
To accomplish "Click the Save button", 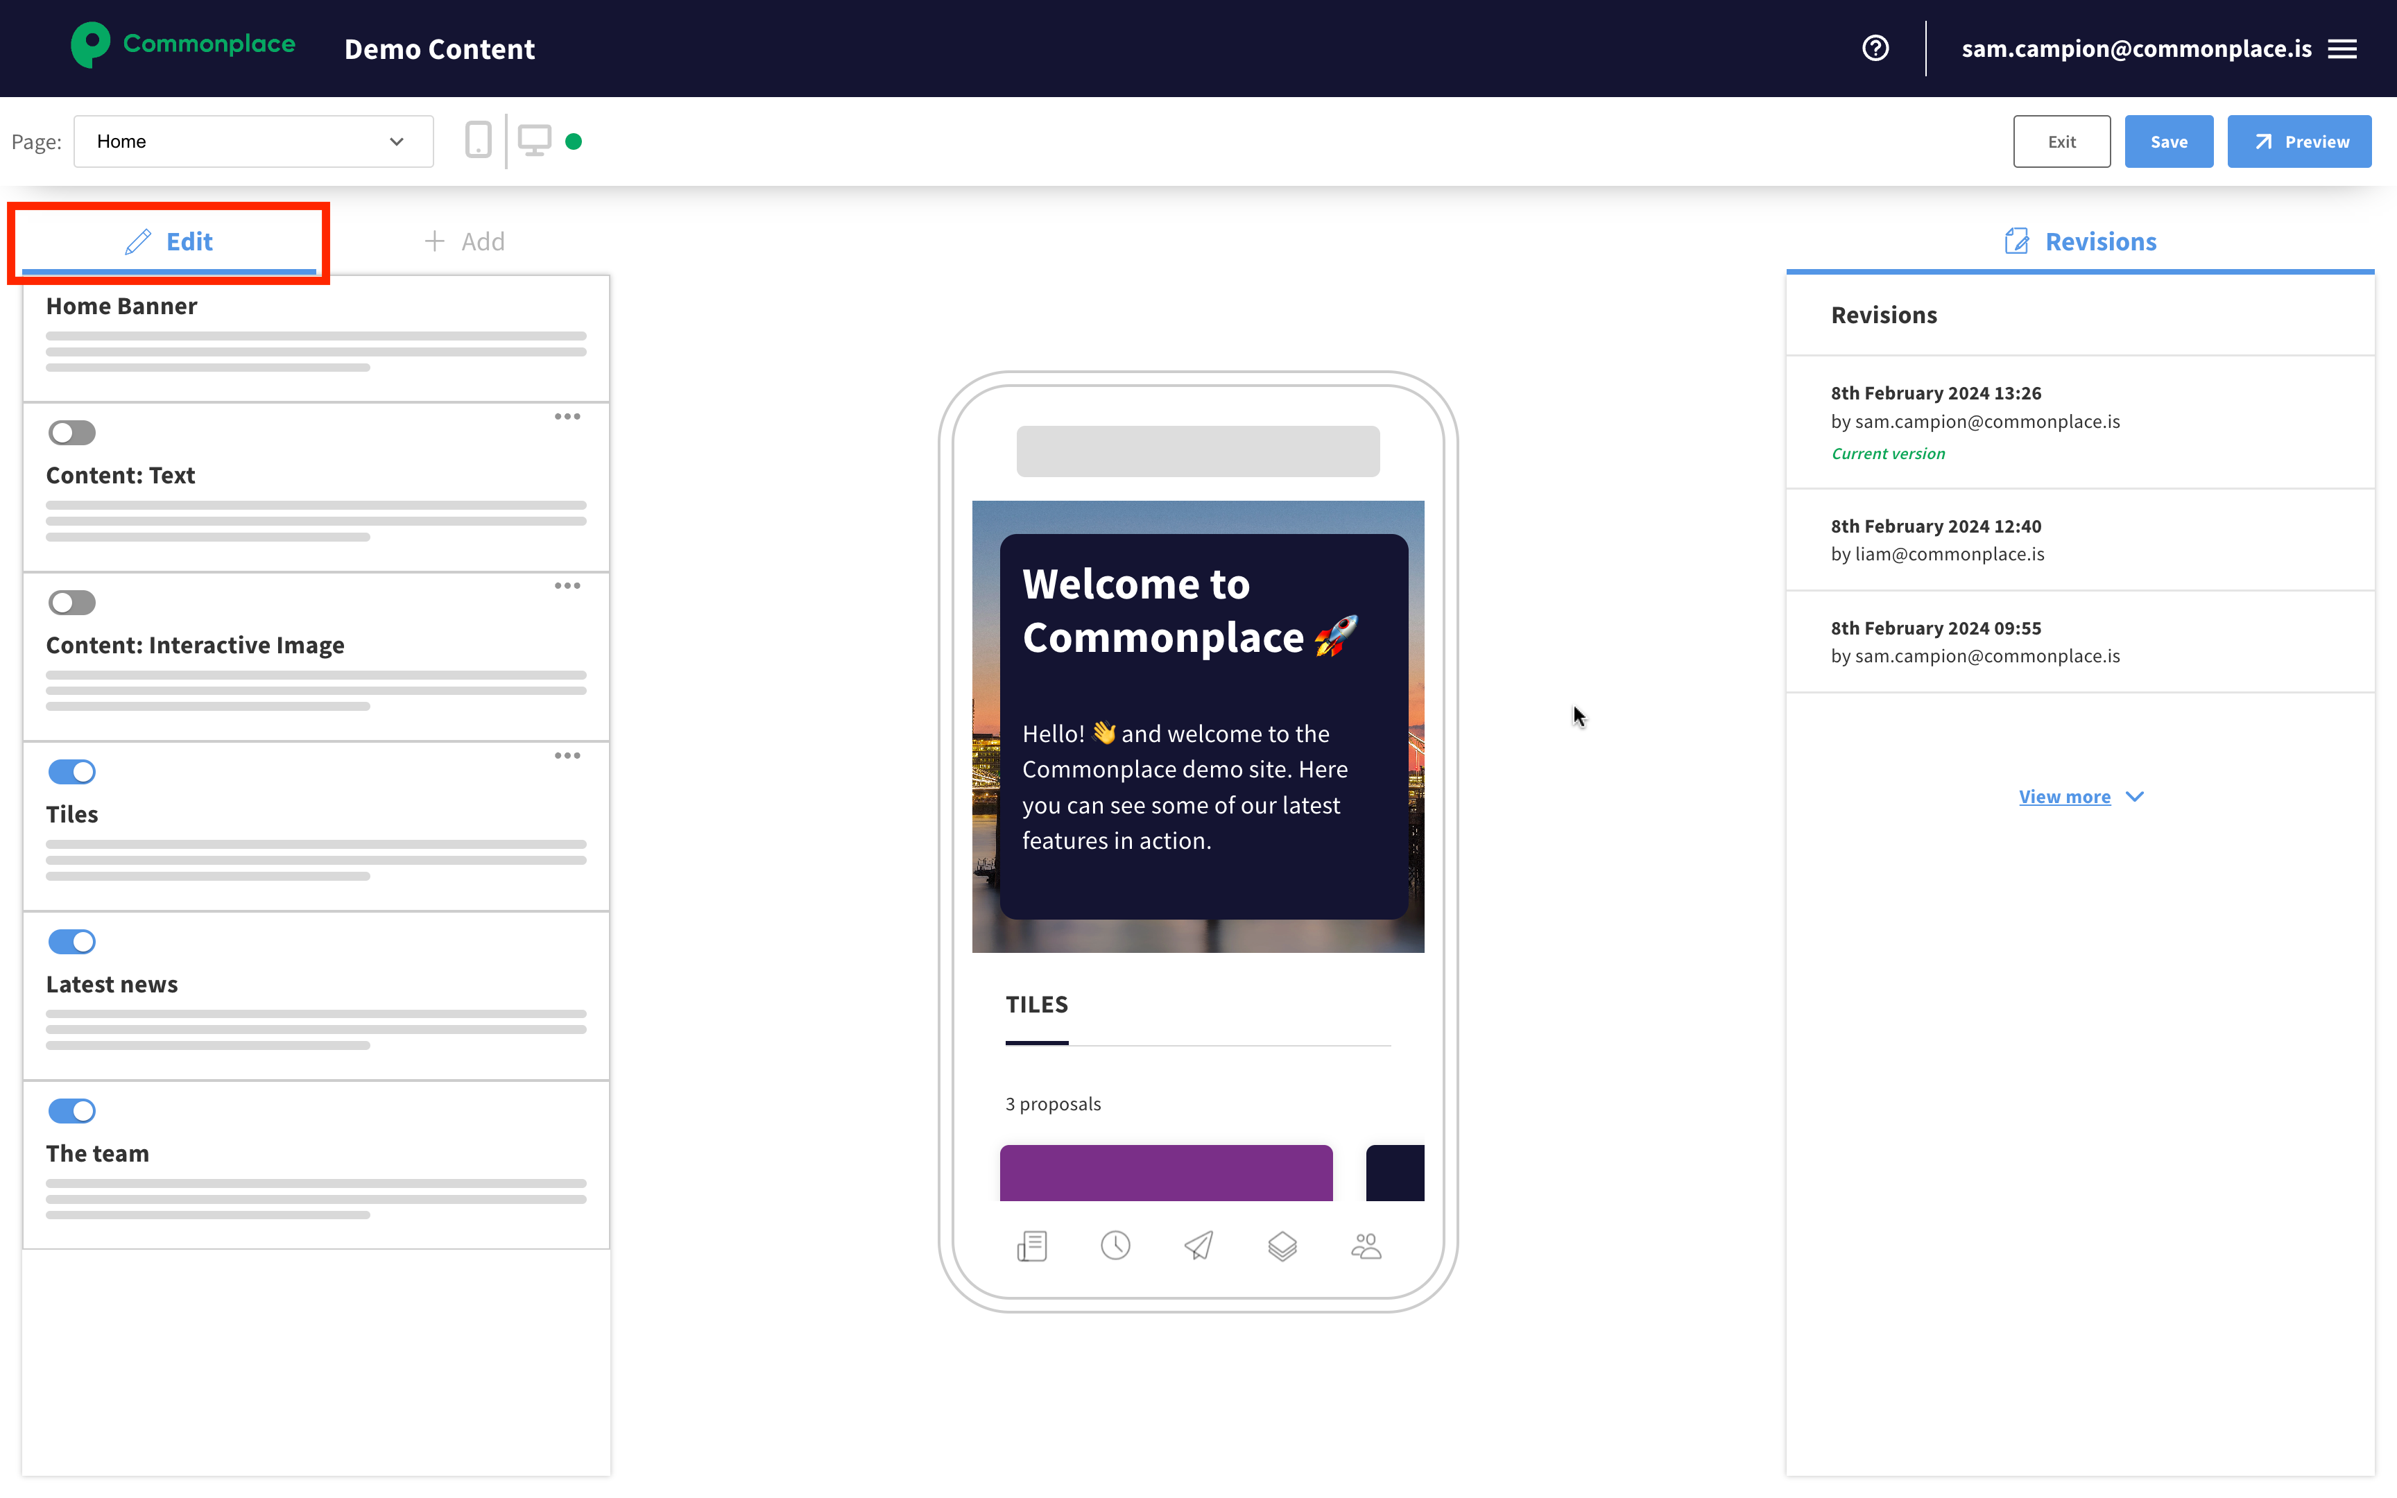I will pyautogui.click(x=2168, y=141).
